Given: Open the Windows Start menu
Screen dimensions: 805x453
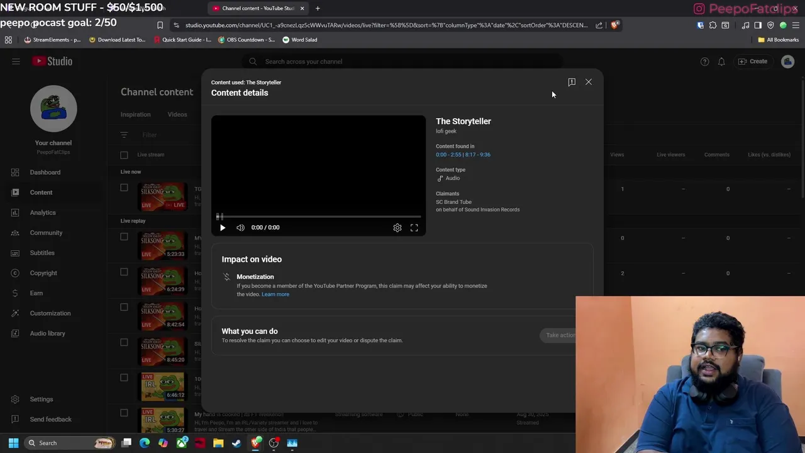Looking at the screenshot, I should (x=13, y=443).
